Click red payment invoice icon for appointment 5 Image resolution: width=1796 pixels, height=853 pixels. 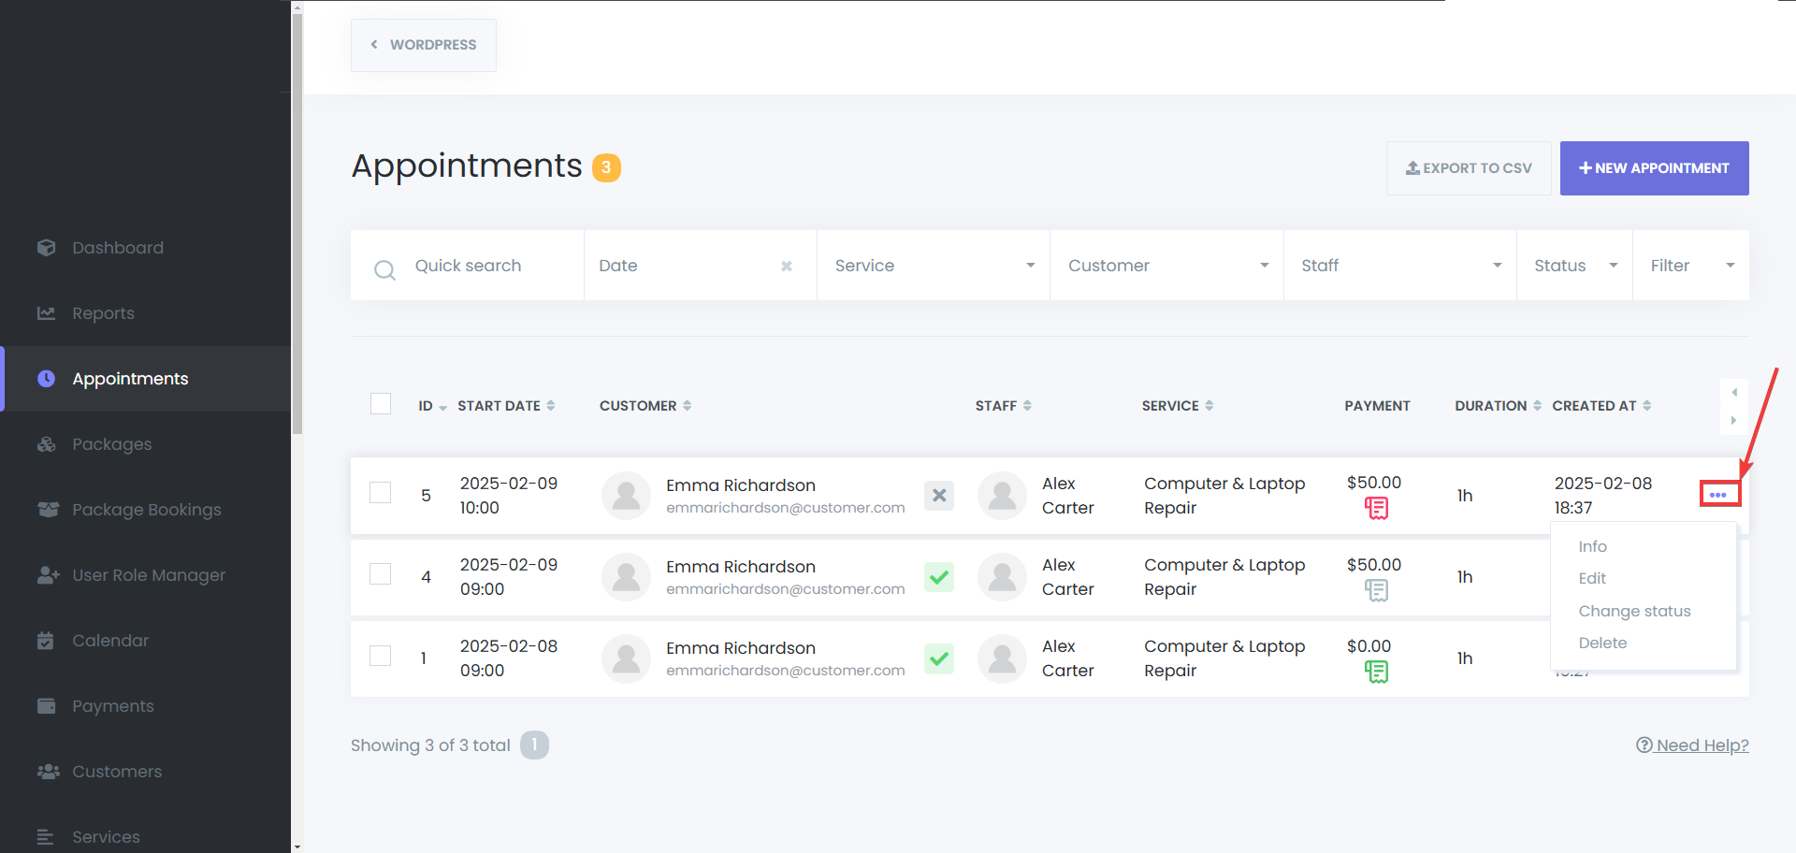1376,508
